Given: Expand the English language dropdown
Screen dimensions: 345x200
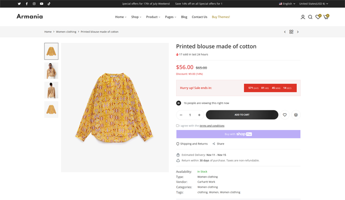Looking at the screenshot, I should 287,3.
